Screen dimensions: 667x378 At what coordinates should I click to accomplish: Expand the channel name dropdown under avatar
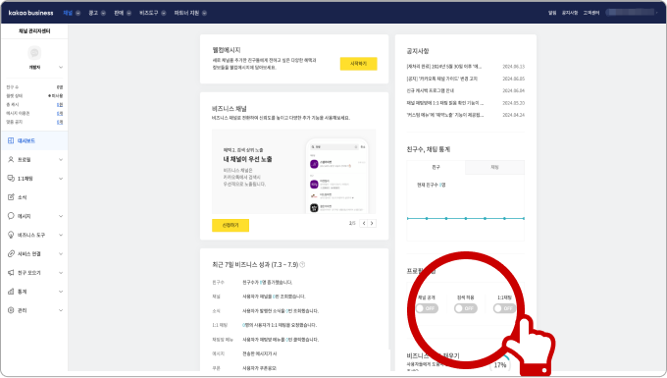coord(61,68)
